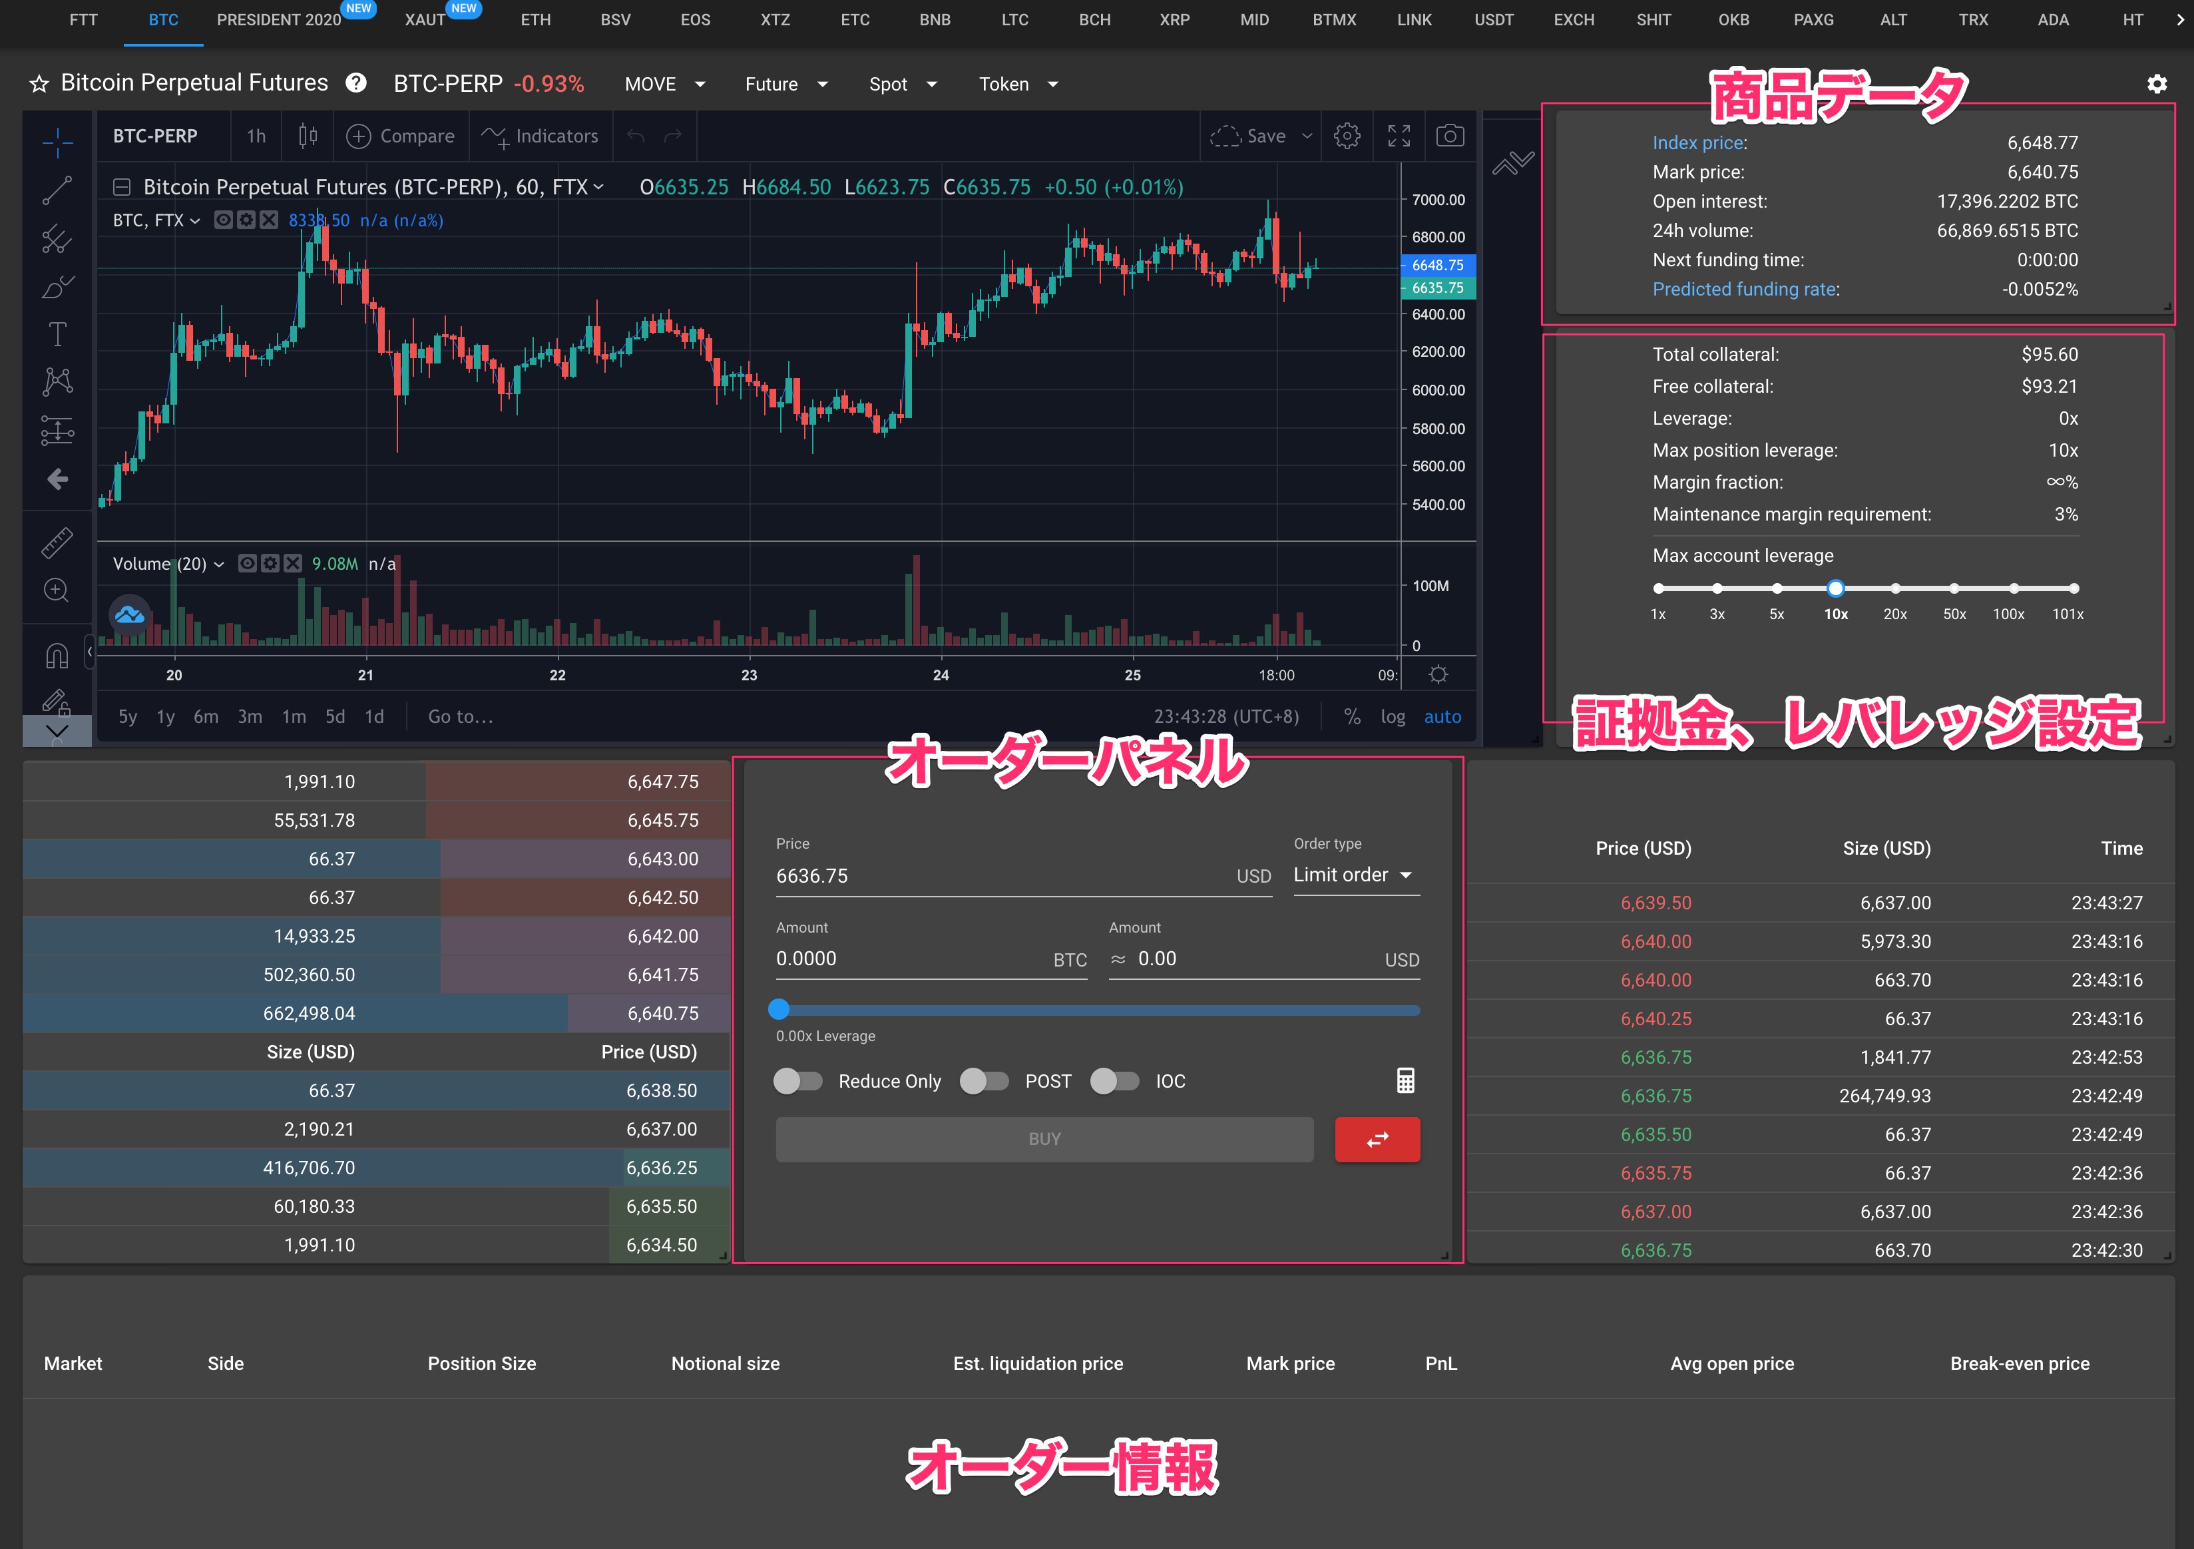Open the order calculator icon

1406,1081
